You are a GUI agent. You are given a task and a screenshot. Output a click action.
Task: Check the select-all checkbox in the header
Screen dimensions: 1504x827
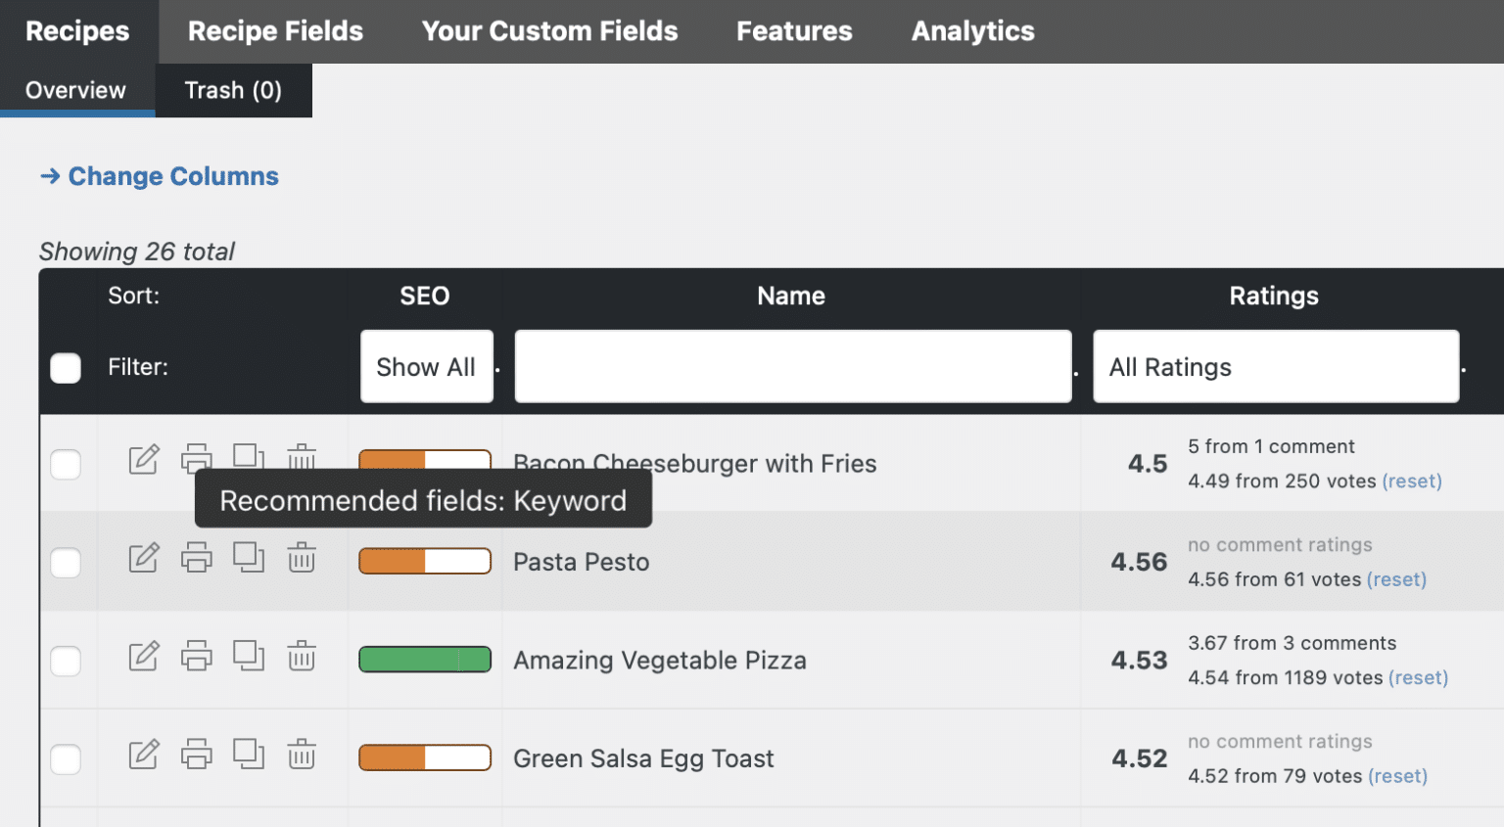(x=65, y=368)
